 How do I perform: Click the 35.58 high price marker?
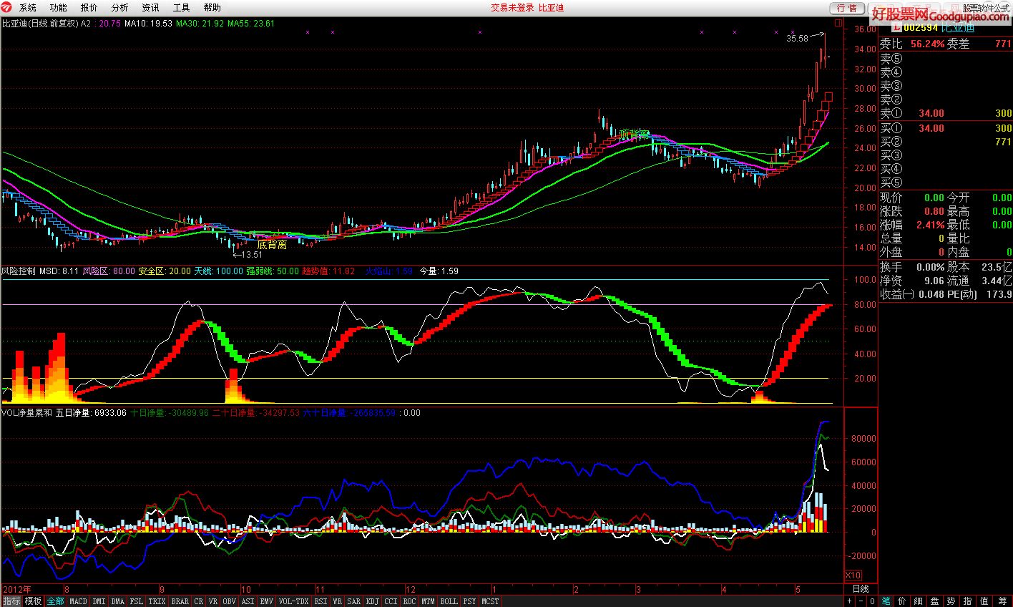coord(797,39)
